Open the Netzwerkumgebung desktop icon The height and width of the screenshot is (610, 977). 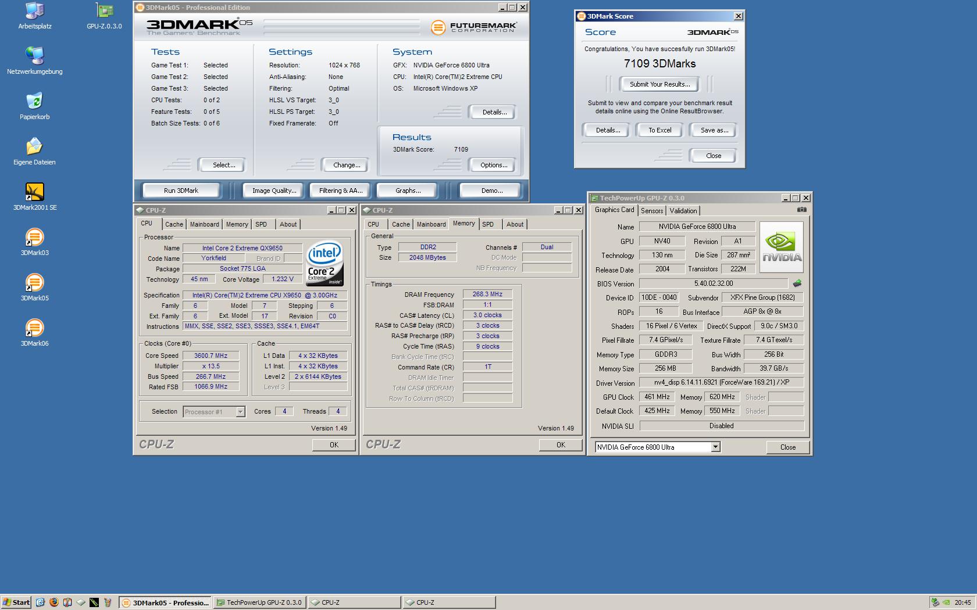(35, 61)
